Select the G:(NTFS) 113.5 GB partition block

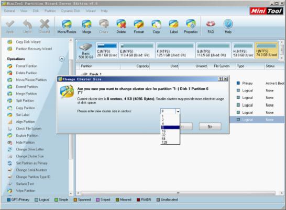(213, 50)
